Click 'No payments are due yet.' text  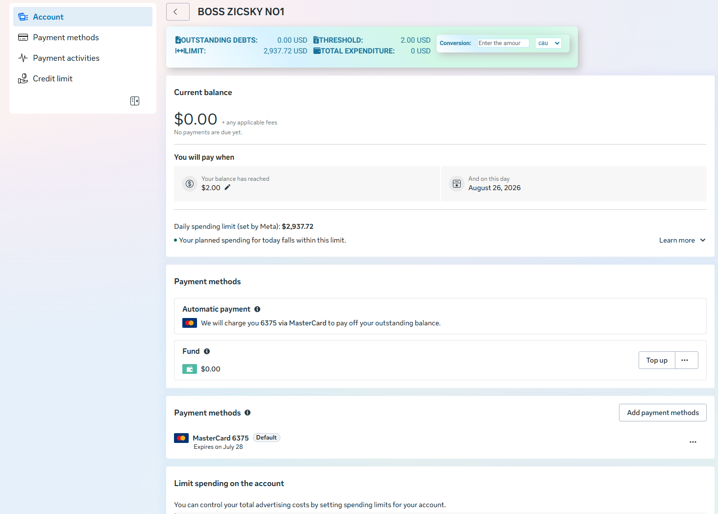coord(208,132)
